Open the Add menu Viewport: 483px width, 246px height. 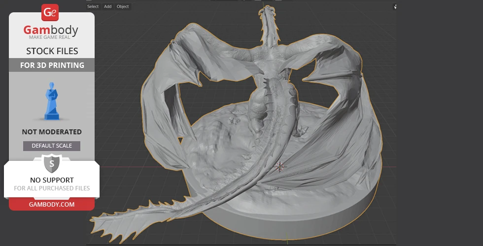coord(107,6)
